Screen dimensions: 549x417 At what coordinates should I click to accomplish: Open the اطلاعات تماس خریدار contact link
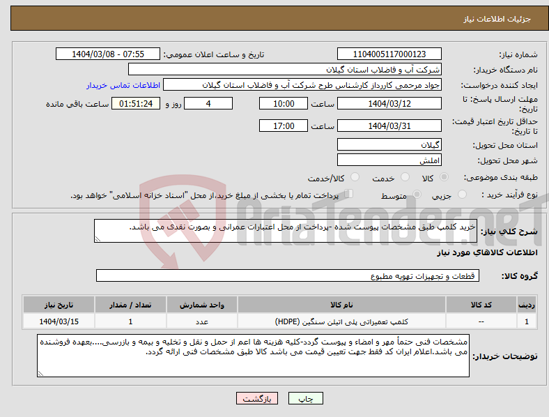pyautogui.click(x=123, y=85)
